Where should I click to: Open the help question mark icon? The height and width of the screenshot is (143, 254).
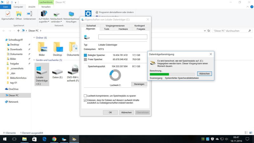tap(252, 7)
